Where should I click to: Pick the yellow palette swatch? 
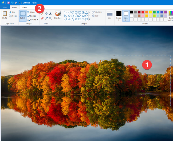click(x=151, y=12)
